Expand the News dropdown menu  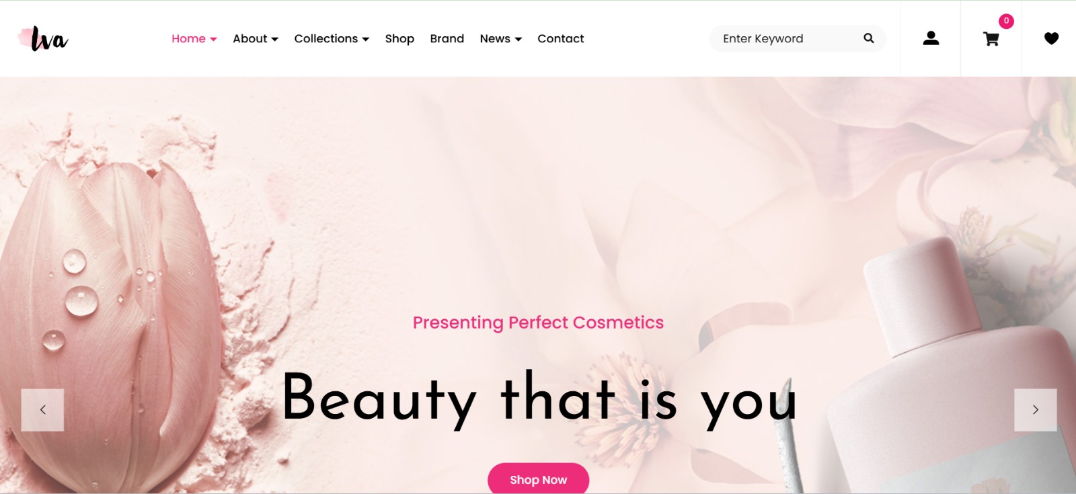(x=501, y=38)
